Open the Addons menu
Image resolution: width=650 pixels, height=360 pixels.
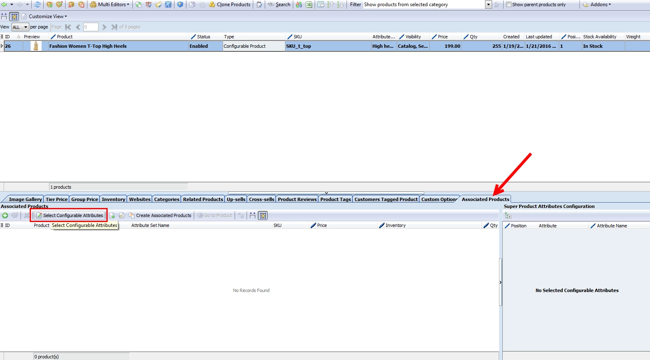pyautogui.click(x=597, y=5)
